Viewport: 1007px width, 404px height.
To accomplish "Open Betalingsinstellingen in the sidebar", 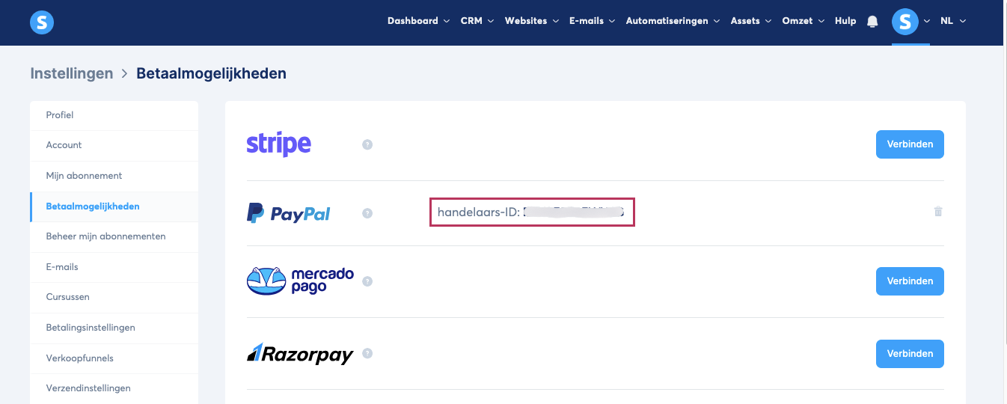I will point(114,328).
